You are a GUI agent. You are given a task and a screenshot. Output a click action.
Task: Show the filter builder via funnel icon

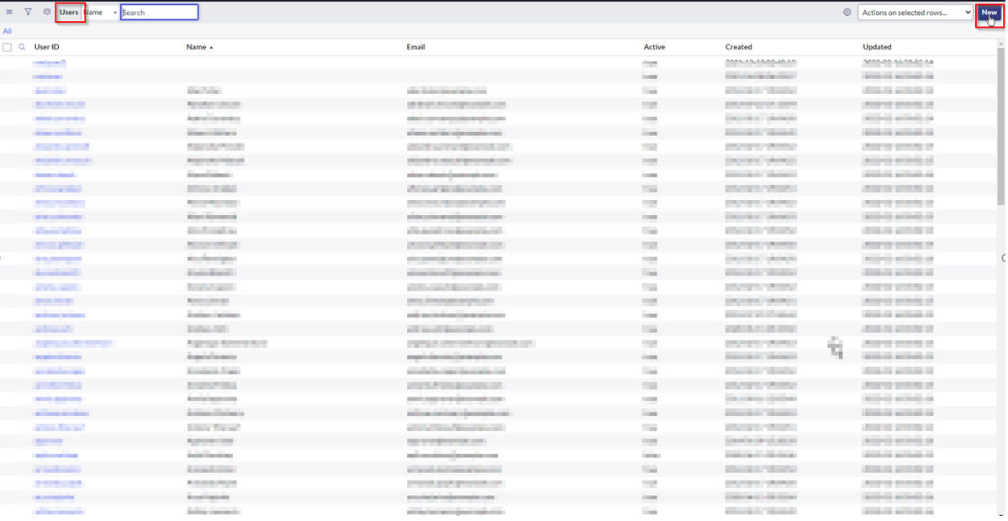tap(28, 13)
